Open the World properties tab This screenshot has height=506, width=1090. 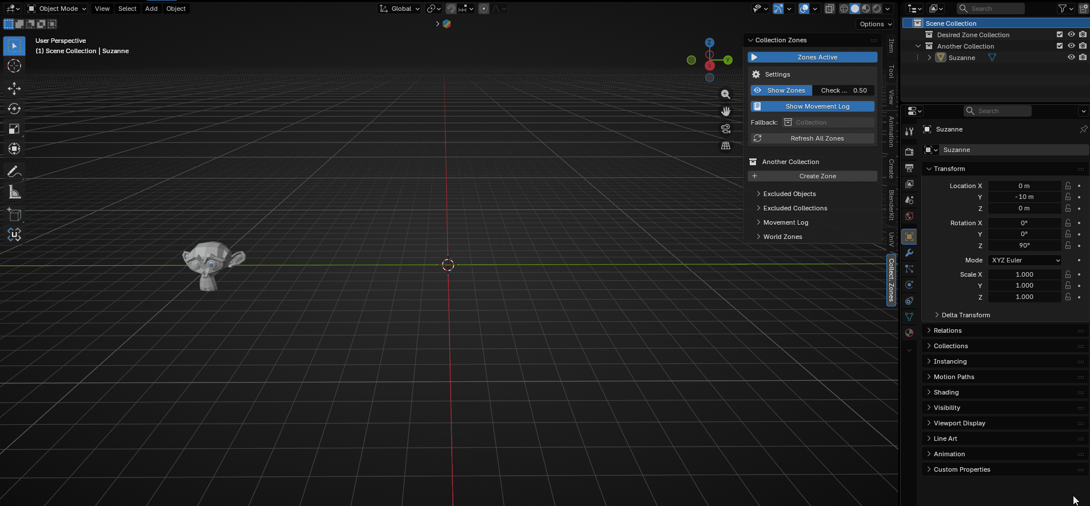pos(909,216)
